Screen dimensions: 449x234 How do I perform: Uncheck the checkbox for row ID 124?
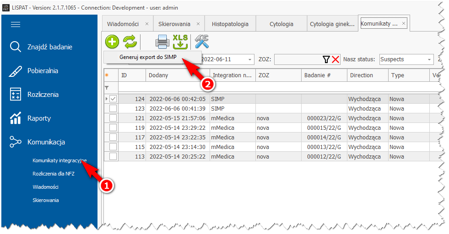pyautogui.click(x=113, y=99)
